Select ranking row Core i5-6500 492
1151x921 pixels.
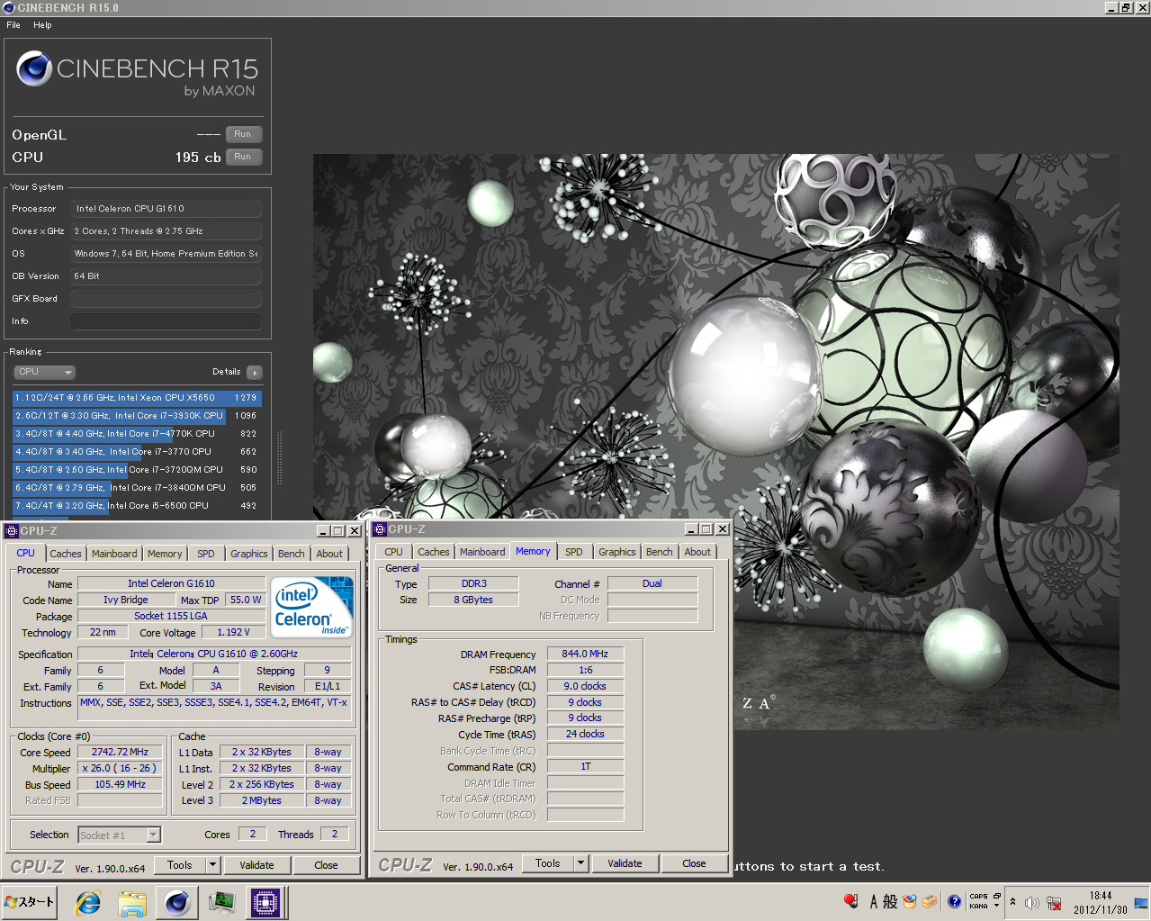click(137, 506)
